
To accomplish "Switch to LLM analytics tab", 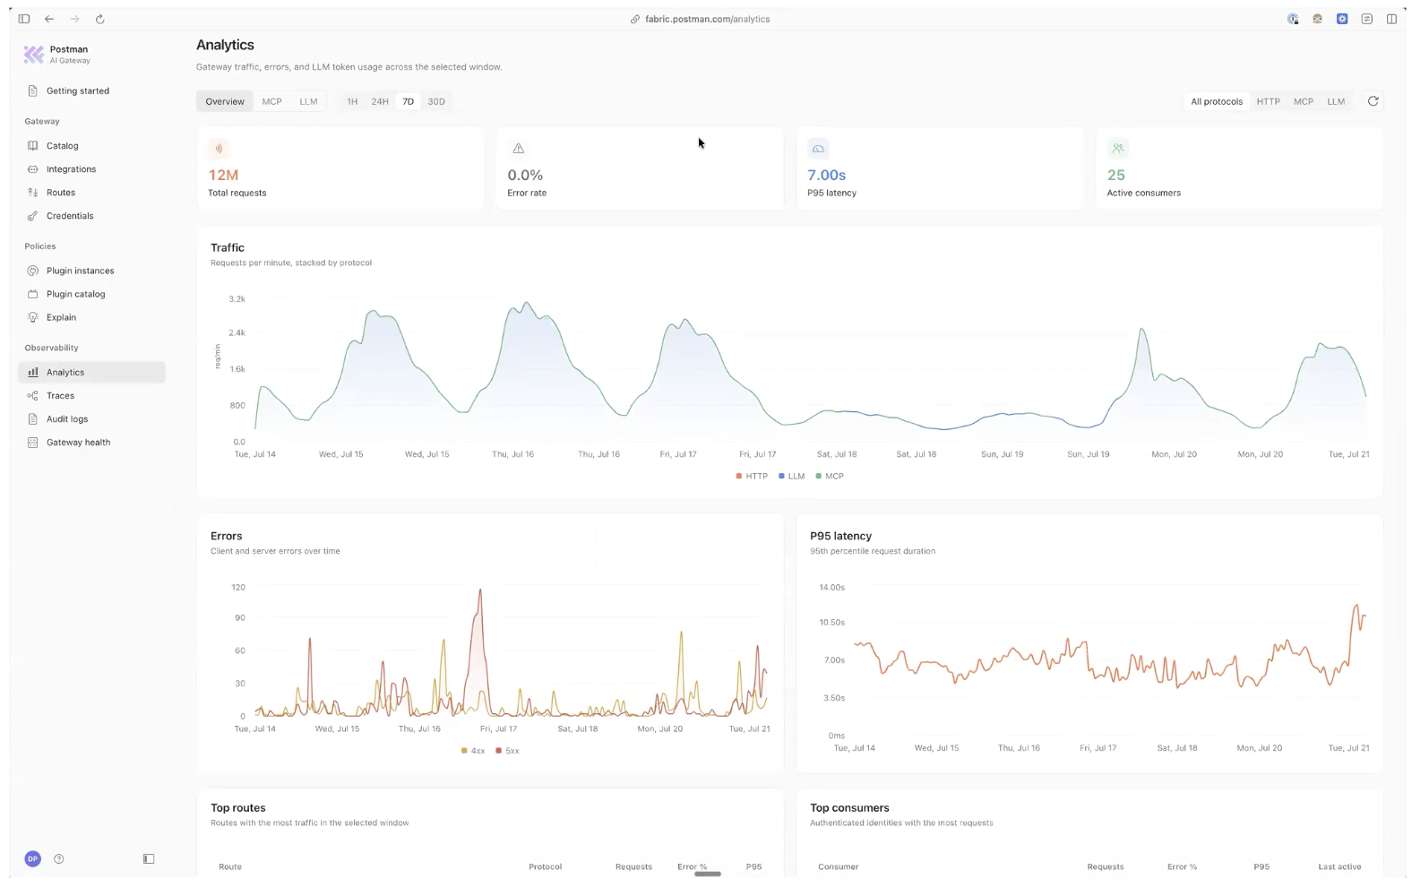I will pos(308,101).
